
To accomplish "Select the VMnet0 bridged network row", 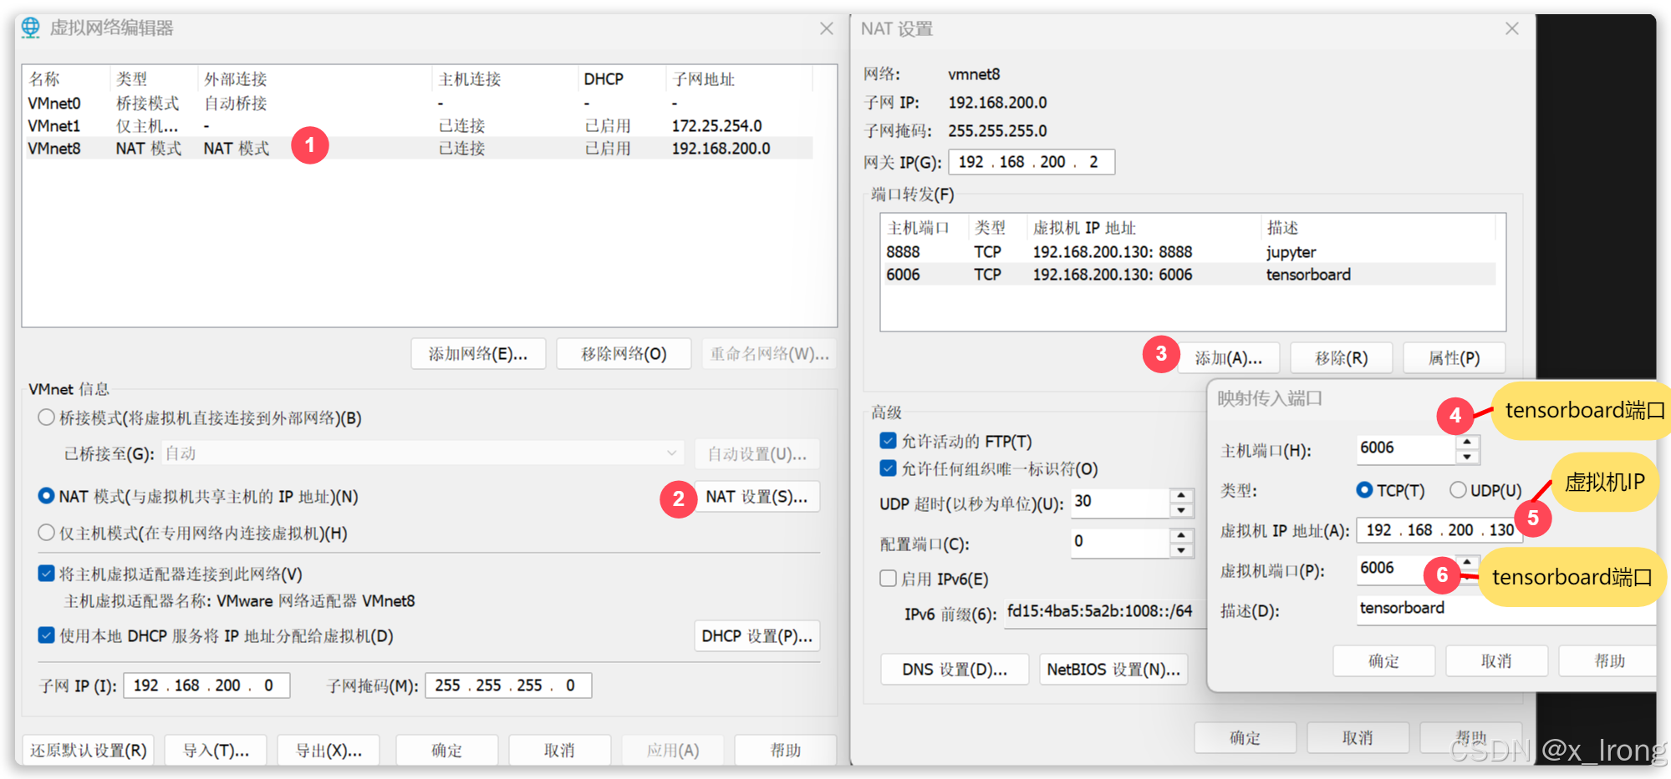I will (x=418, y=103).
